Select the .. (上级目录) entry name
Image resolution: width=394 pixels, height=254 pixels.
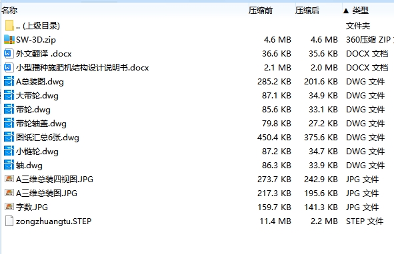pyautogui.click(x=38, y=26)
